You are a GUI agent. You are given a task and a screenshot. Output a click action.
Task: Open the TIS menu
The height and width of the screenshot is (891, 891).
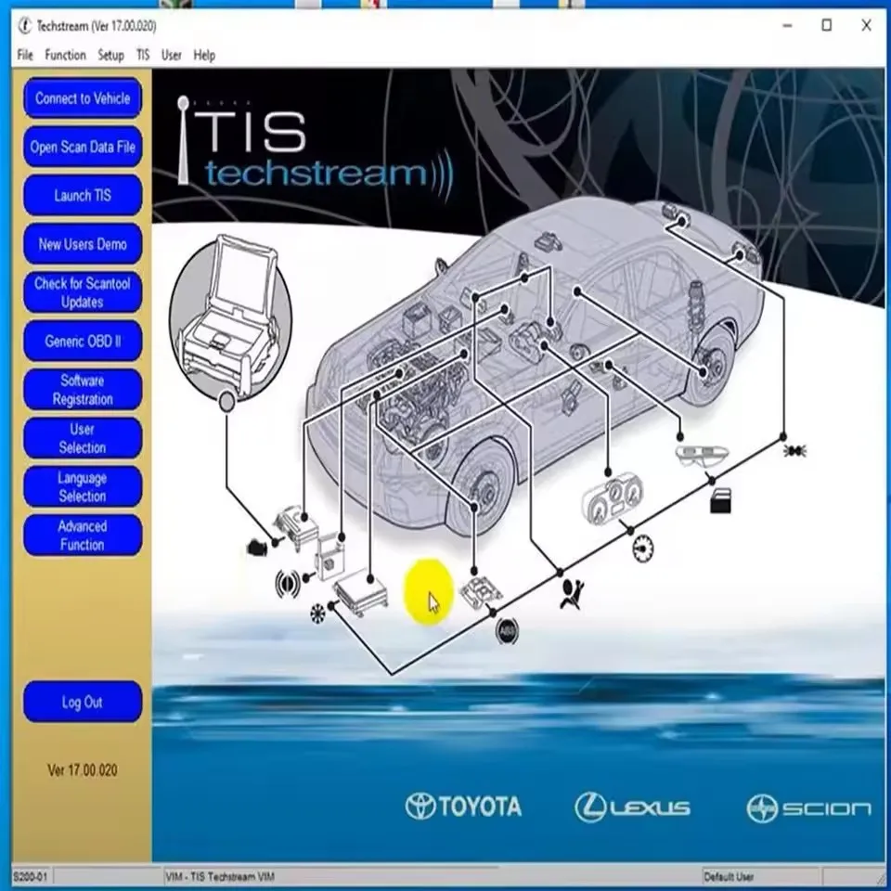(141, 55)
